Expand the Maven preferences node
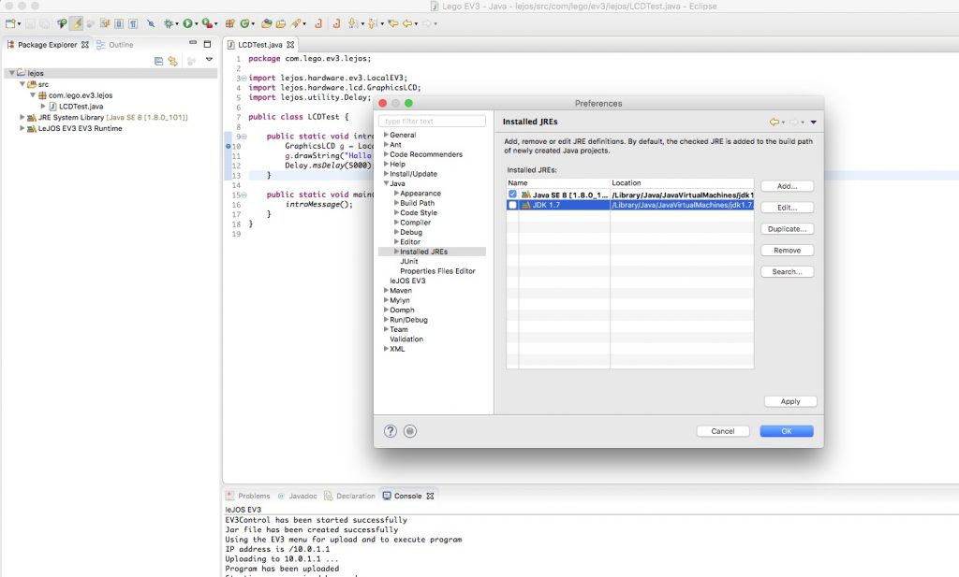Viewport: 959px width, 577px height. (386, 291)
